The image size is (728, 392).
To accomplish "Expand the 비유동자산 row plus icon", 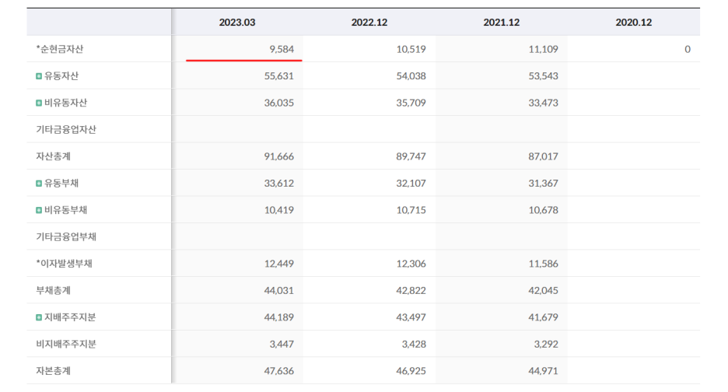I will pos(39,103).
